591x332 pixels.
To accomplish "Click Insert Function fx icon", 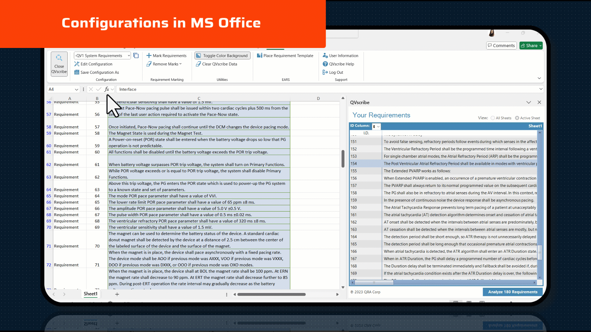I will click(107, 89).
